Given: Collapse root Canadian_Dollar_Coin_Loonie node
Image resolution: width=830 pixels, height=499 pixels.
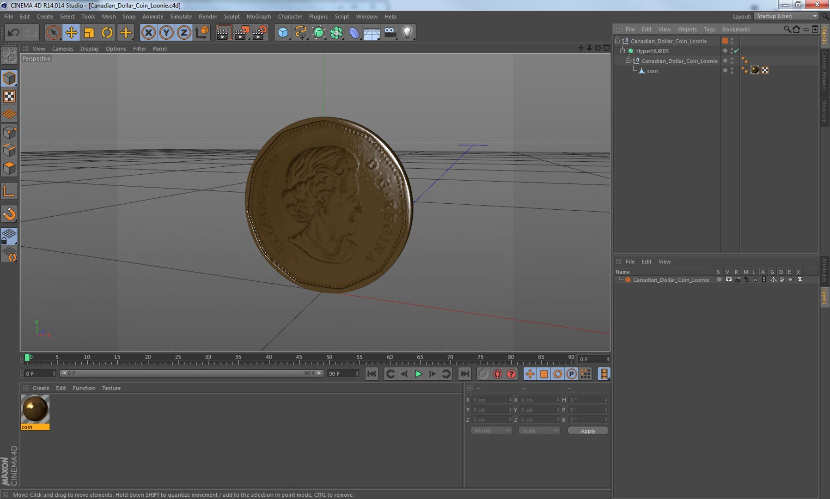Looking at the screenshot, I should [x=617, y=41].
